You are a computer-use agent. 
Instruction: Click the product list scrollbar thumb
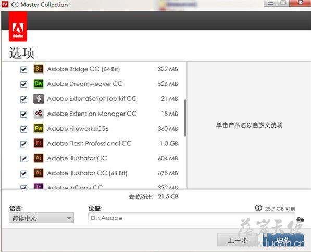185,118
